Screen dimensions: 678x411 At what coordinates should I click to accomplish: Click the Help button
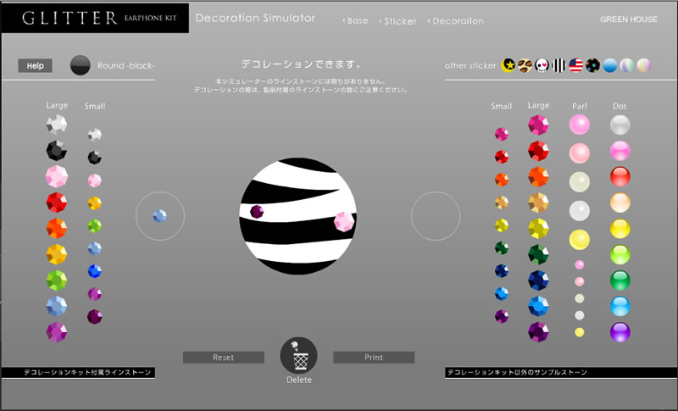pos(35,66)
